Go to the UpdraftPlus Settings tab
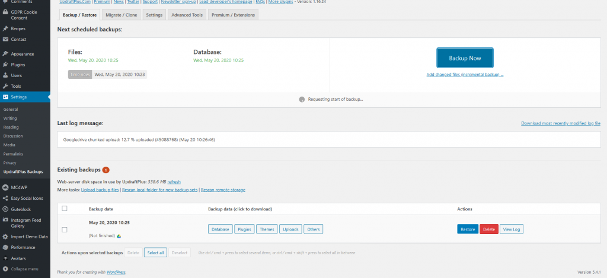This screenshot has height=278, width=607. tap(154, 15)
